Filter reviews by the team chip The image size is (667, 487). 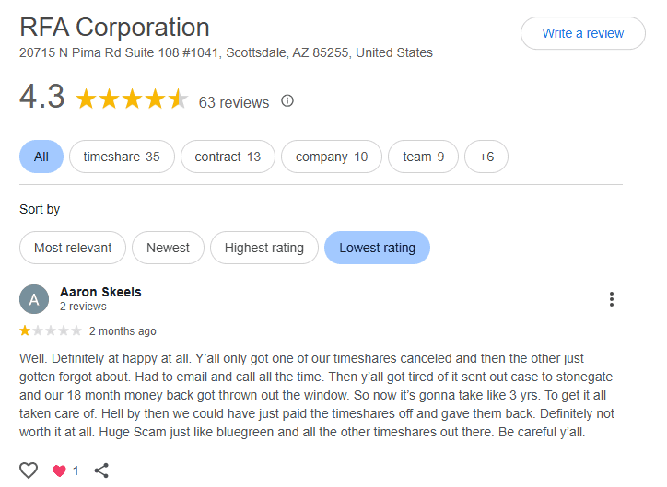pyautogui.click(x=423, y=157)
